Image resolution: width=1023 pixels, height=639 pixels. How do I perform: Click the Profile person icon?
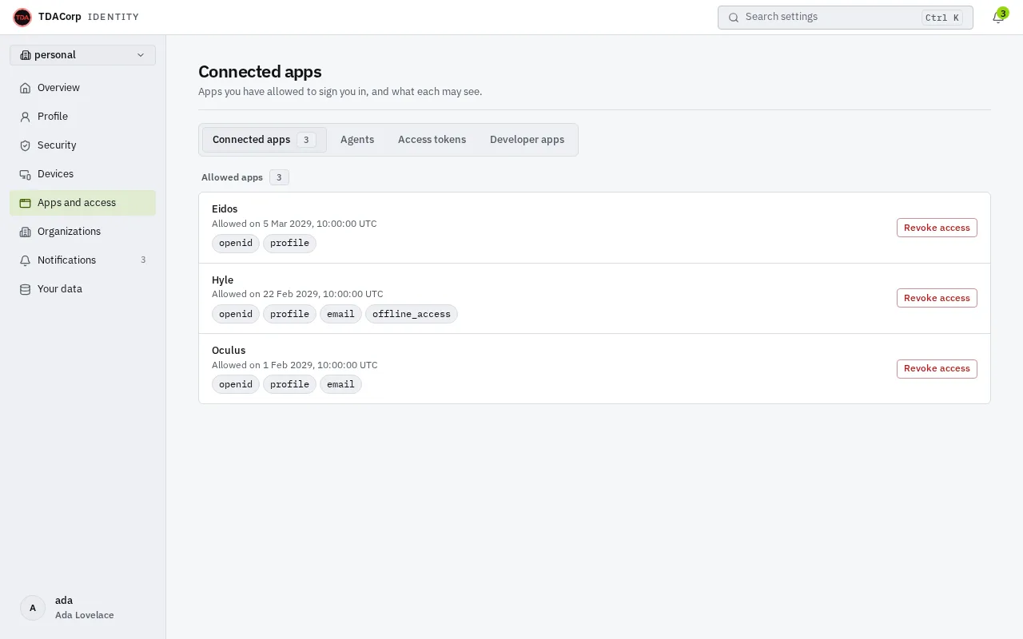coord(25,117)
